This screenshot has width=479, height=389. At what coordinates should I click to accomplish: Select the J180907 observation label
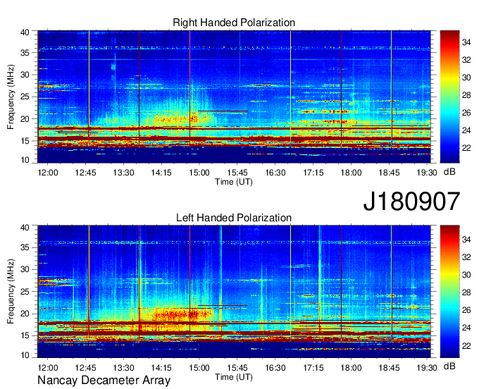411,202
